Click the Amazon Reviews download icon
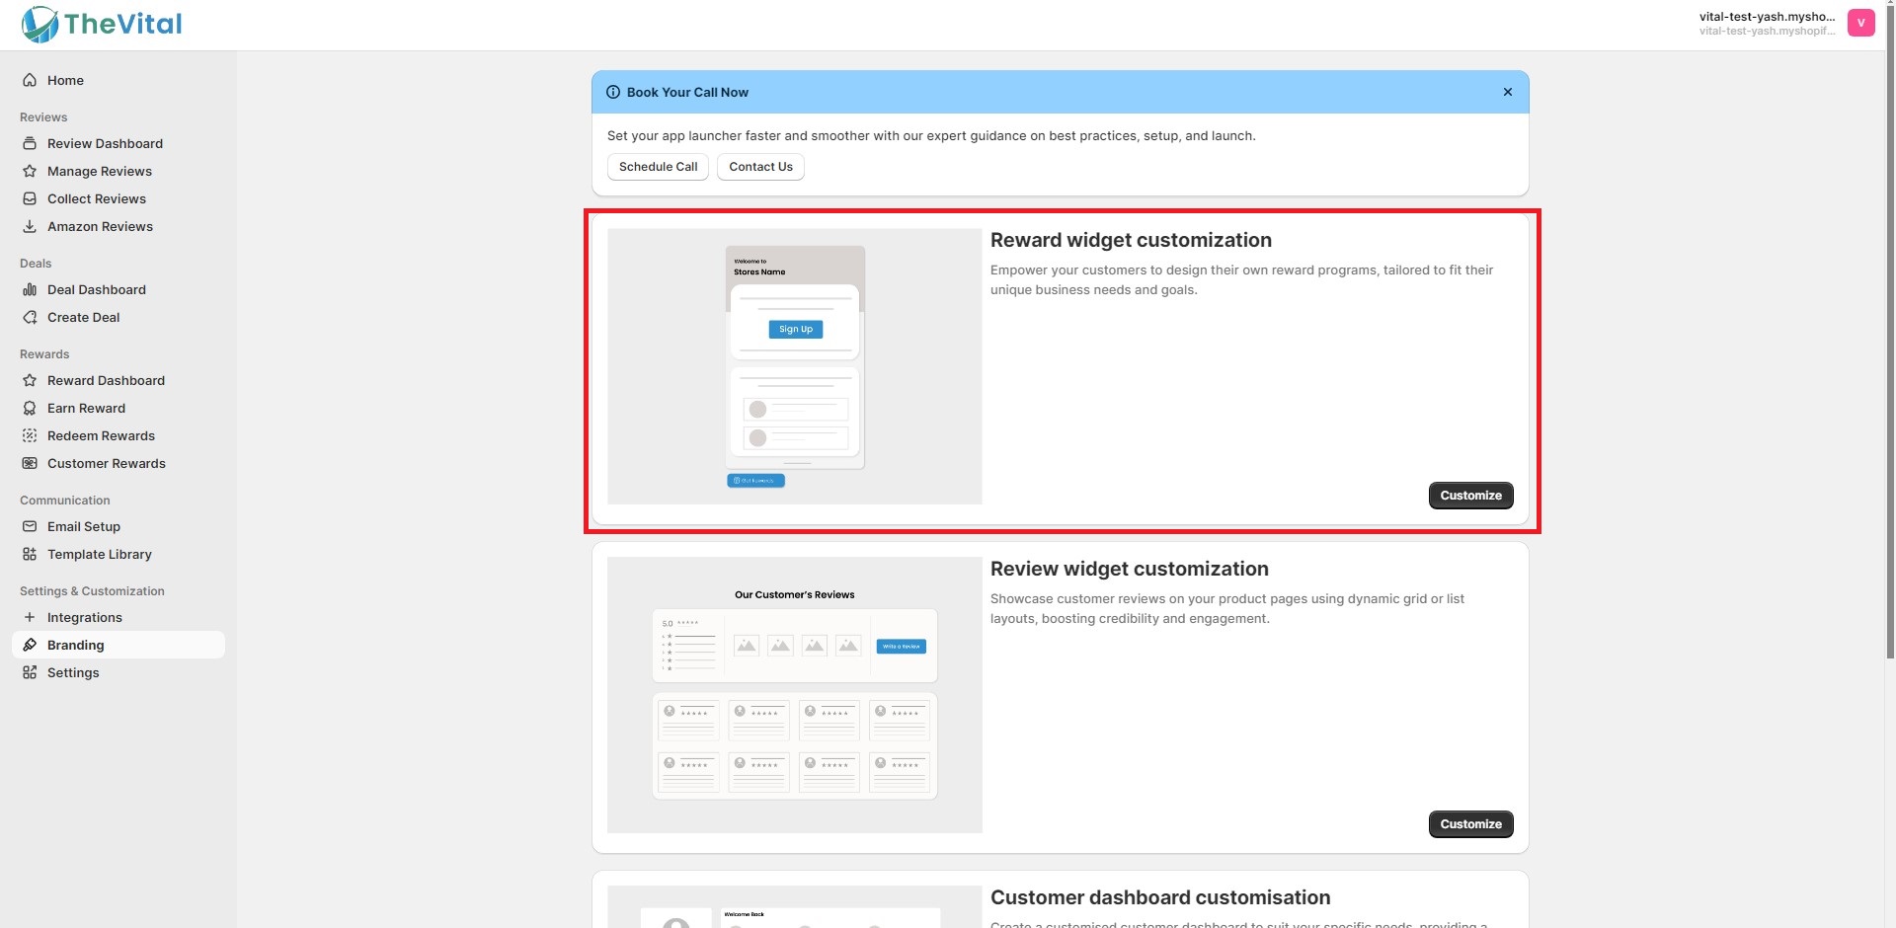 tap(30, 226)
